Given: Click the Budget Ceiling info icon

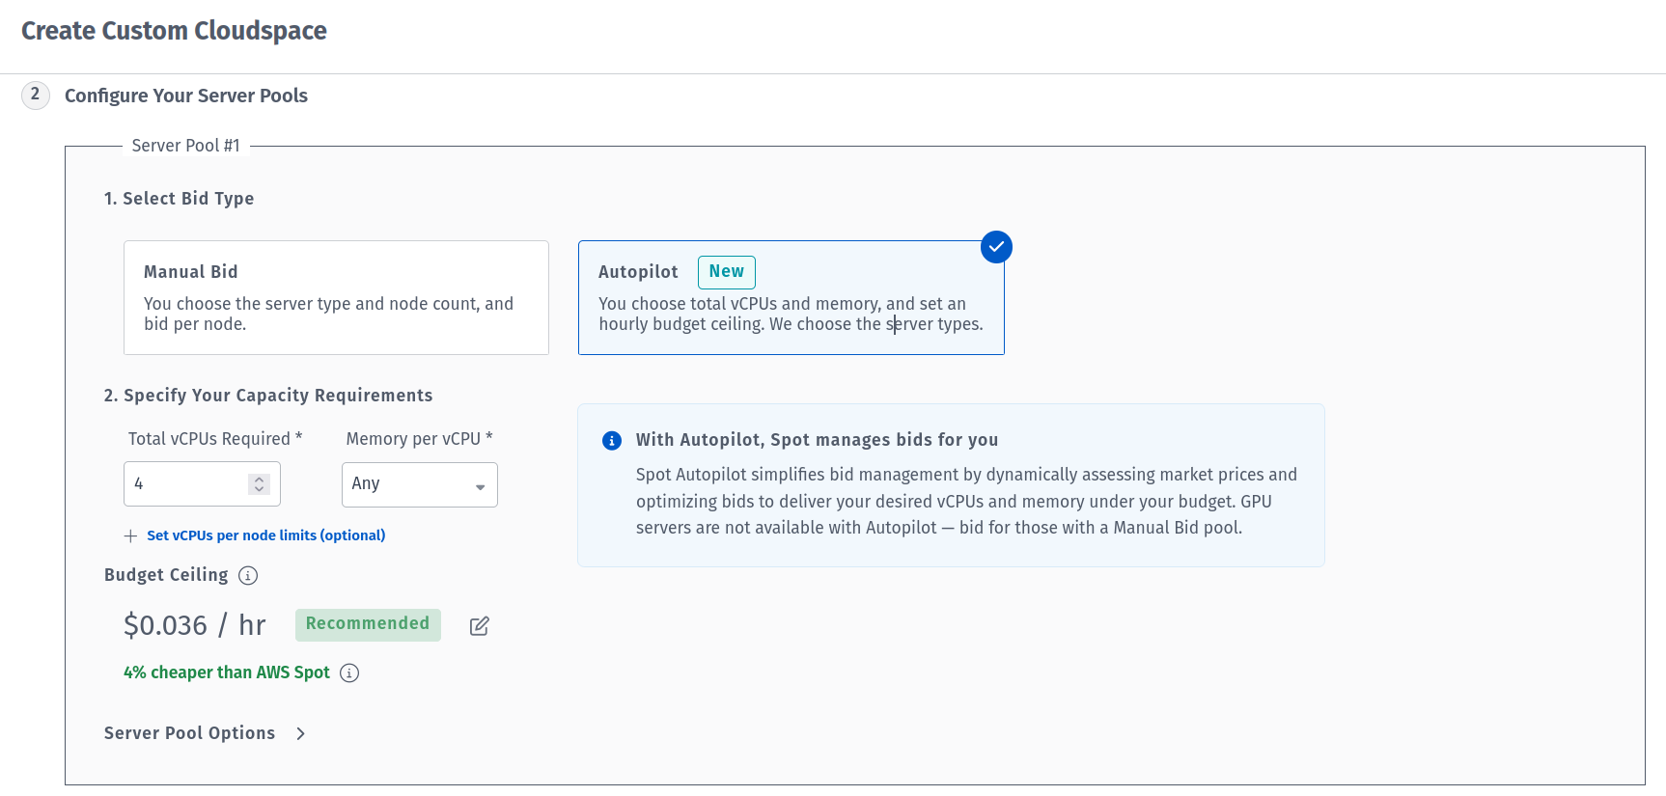Looking at the screenshot, I should (248, 576).
